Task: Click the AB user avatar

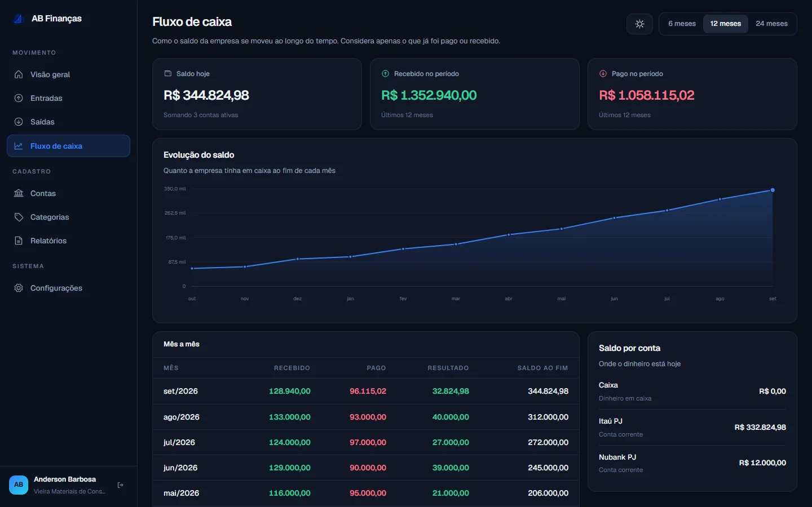Action: pos(19,485)
